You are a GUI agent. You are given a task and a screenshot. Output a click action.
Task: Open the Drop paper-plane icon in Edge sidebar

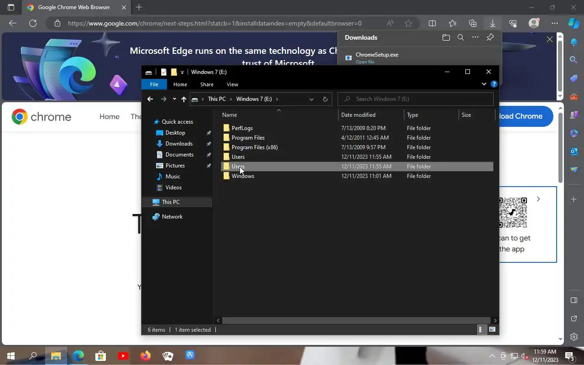[574, 170]
